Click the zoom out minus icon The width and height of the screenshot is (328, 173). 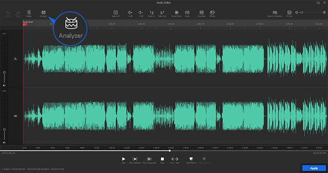point(296,12)
